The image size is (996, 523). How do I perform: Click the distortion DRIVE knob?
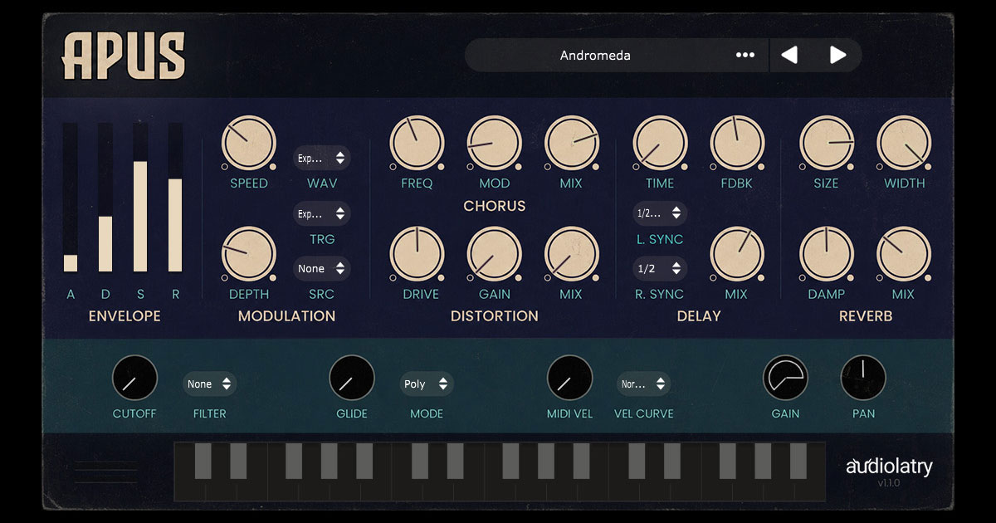pos(417,254)
